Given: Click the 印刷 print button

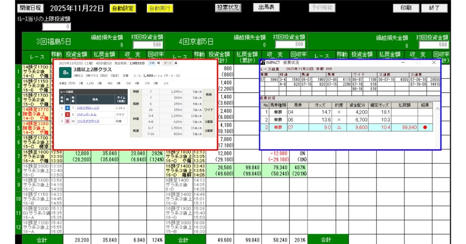Looking at the screenshot, I should pyautogui.click(x=406, y=8).
